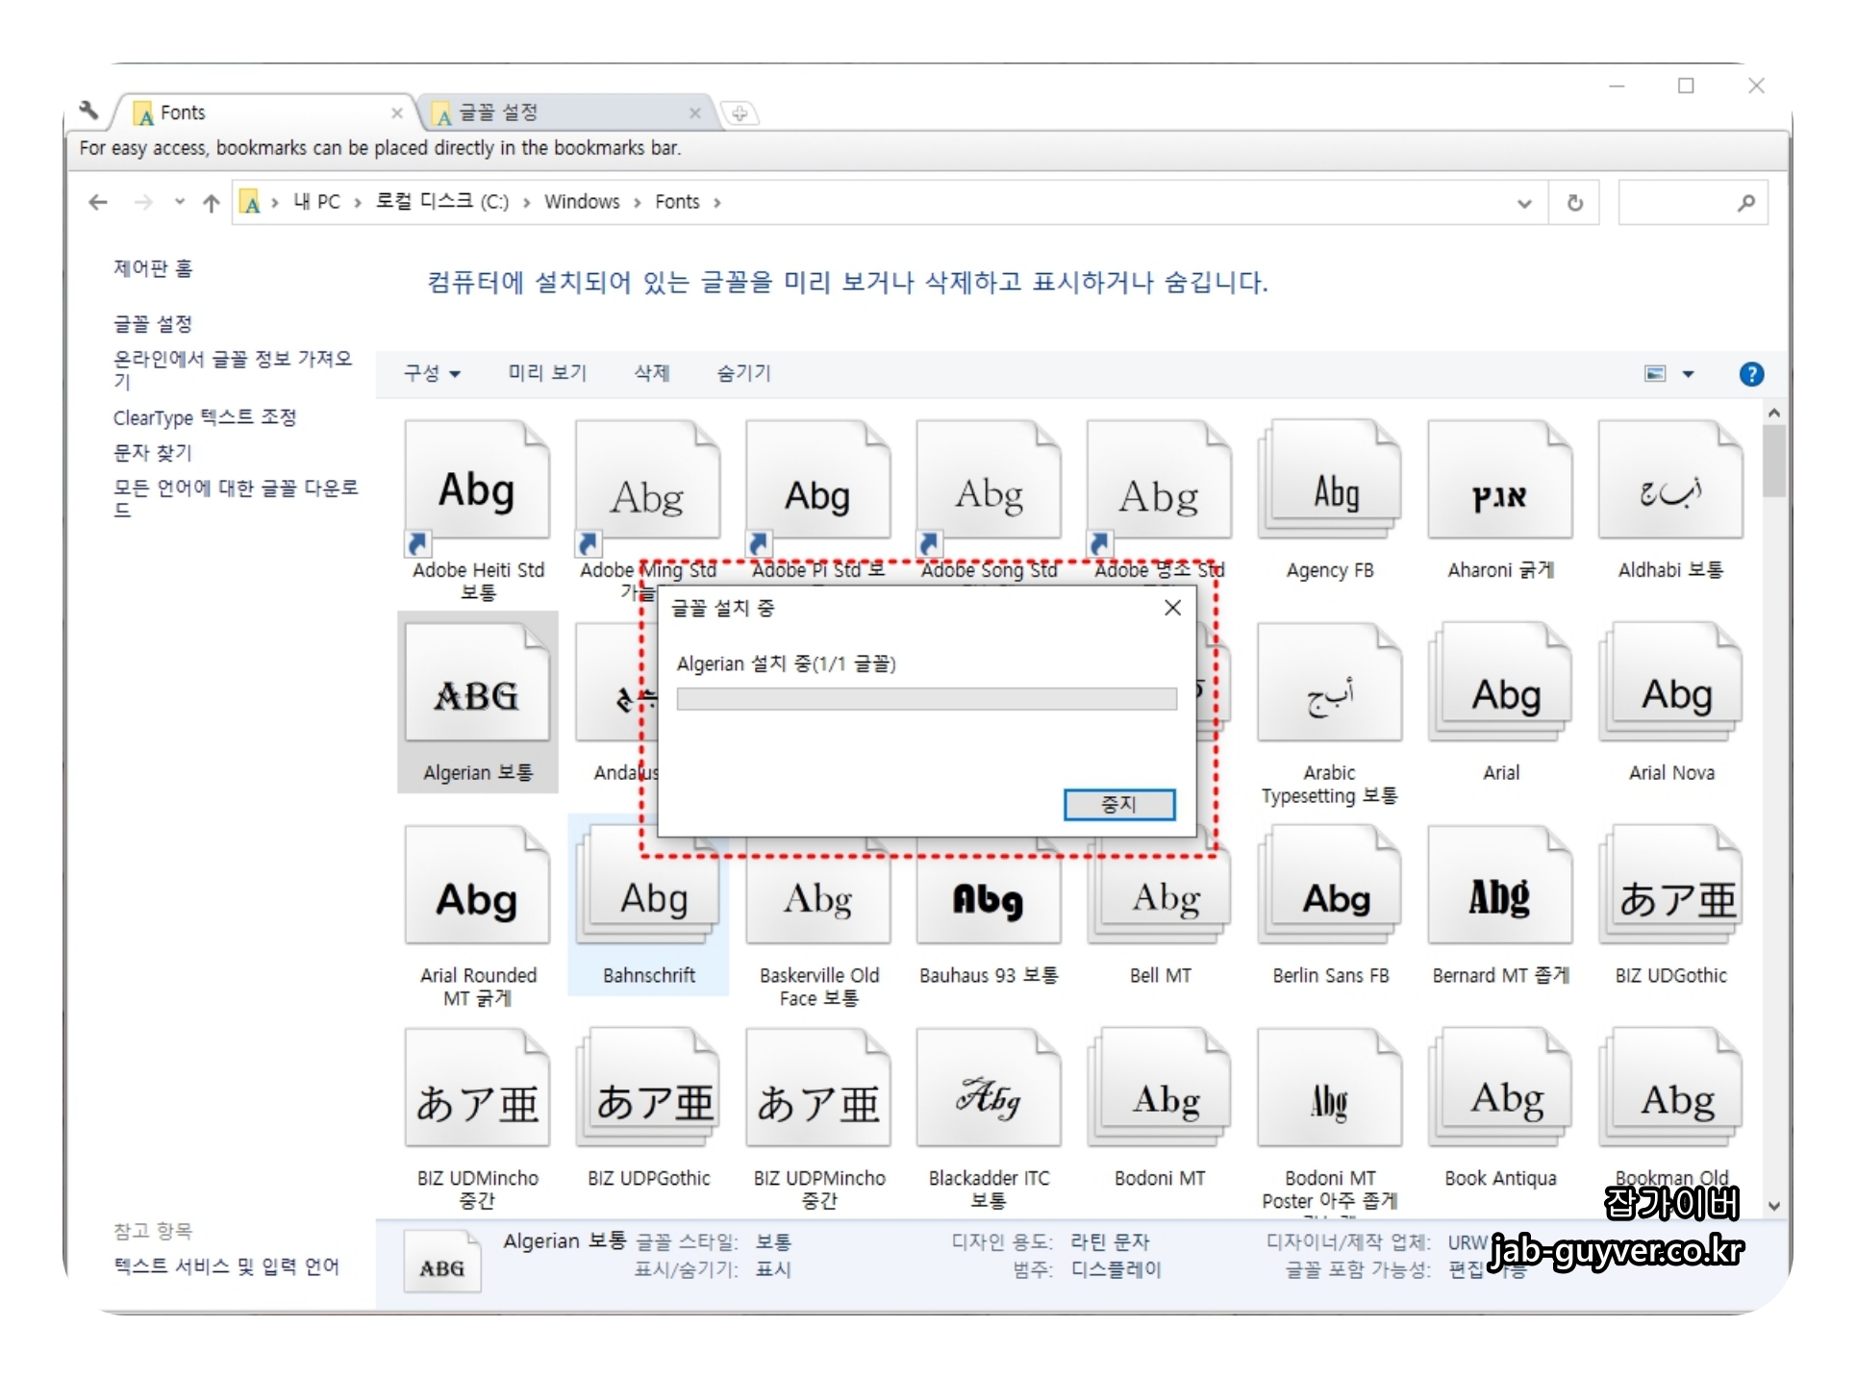Viewport: 1856px width, 1378px height.
Task: Expand the address bar history dropdown
Action: pos(1523,203)
